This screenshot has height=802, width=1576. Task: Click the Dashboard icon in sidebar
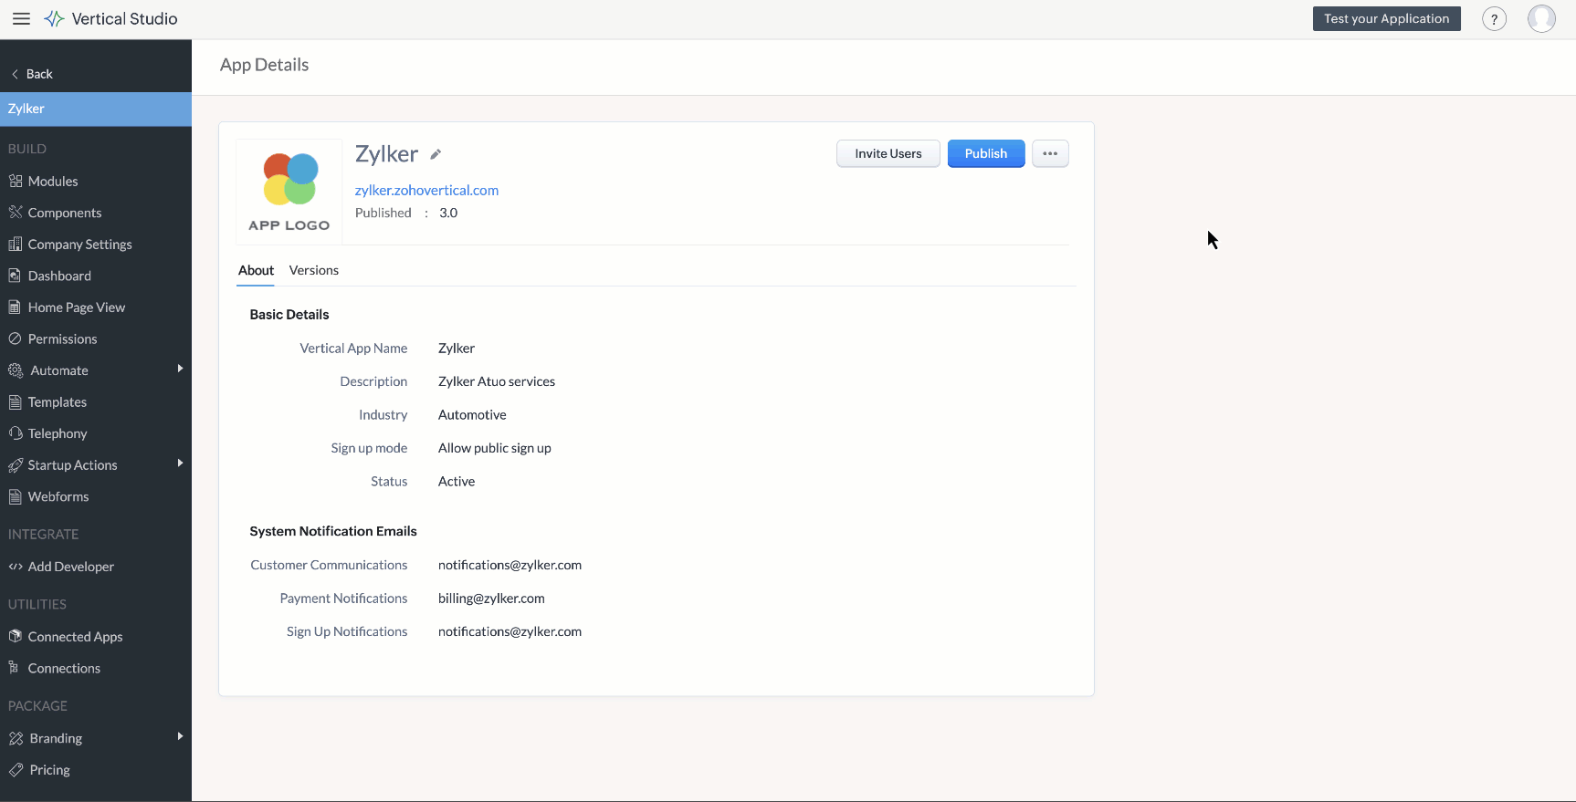point(15,276)
